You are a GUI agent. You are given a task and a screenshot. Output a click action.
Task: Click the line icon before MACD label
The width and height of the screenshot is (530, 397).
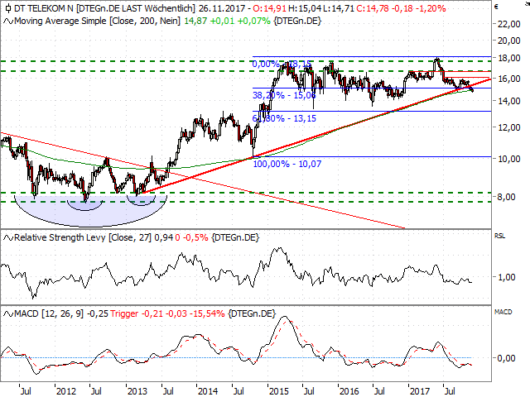click(x=7, y=314)
